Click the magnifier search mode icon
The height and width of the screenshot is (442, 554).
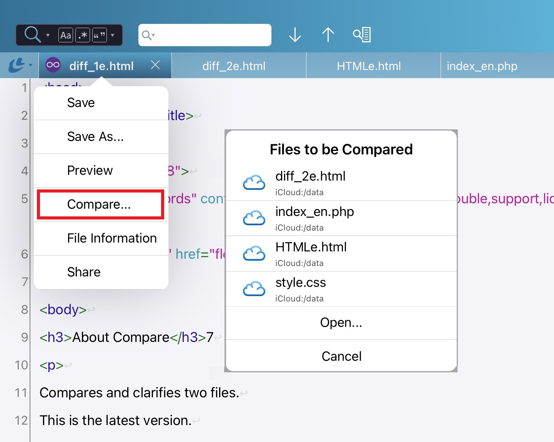coord(32,35)
